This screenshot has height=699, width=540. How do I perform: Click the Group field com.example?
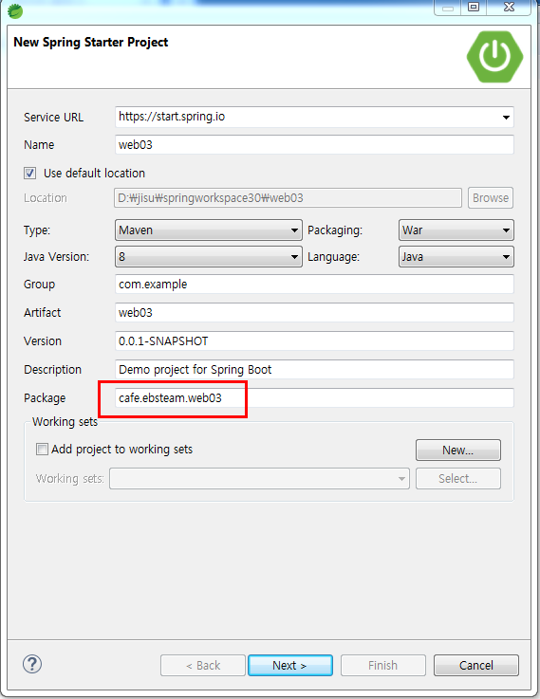coord(314,284)
